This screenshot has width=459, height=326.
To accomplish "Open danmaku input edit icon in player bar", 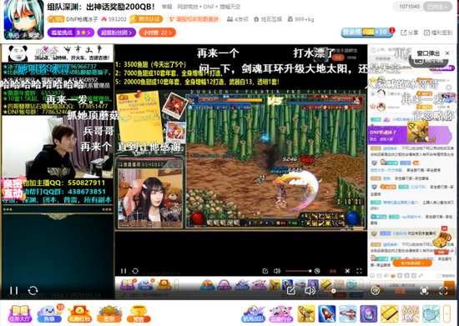I will (x=290, y=291).
